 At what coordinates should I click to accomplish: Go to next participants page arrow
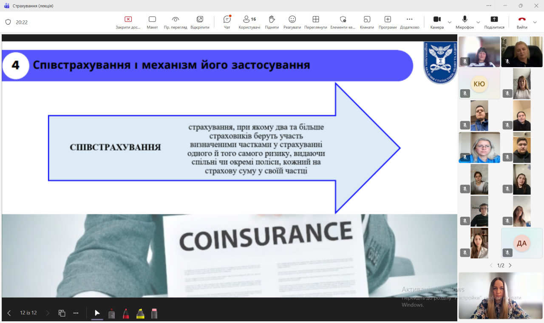click(x=510, y=266)
